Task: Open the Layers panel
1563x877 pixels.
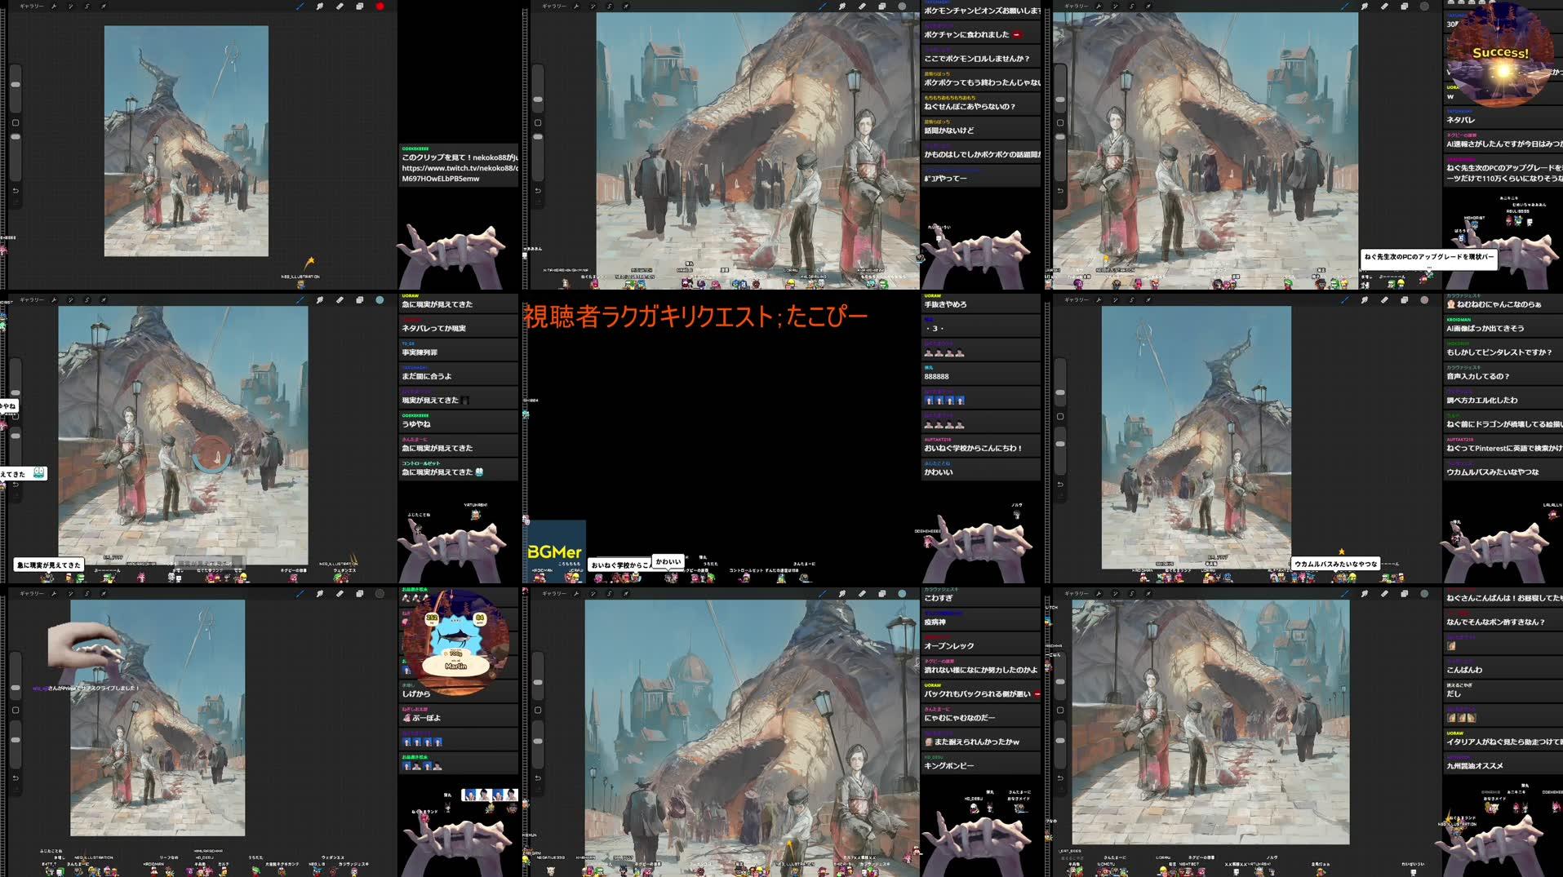Action: [x=357, y=6]
